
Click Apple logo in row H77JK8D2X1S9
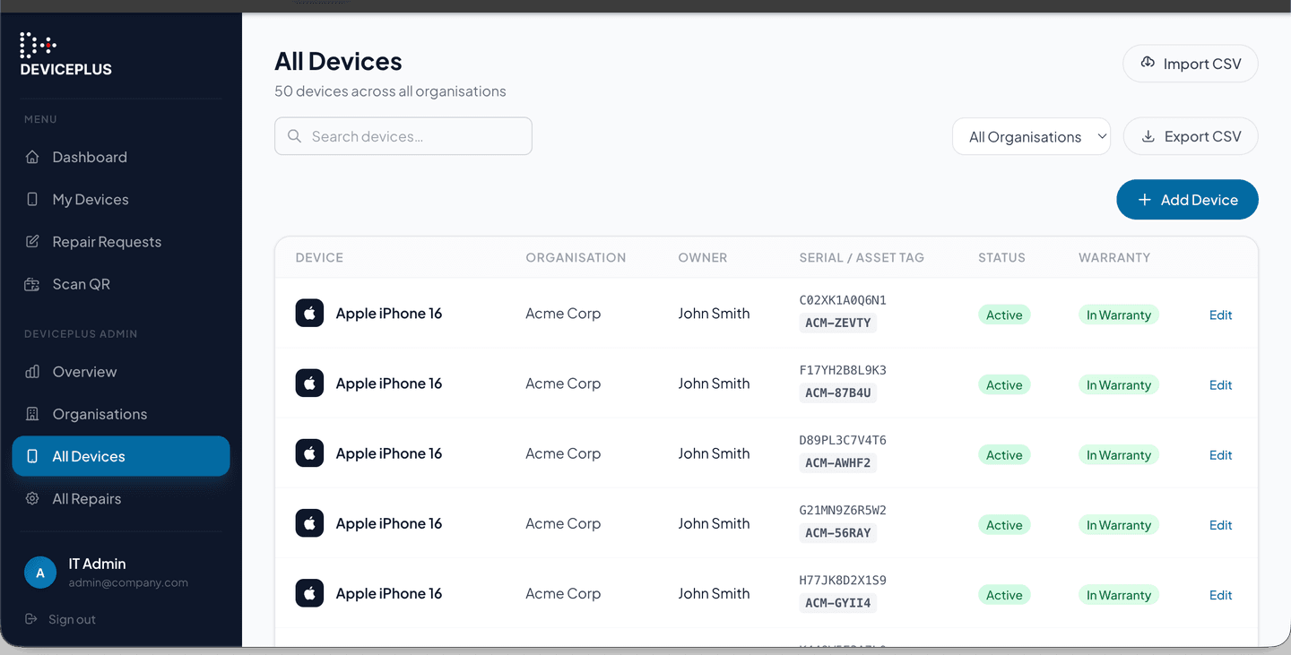pos(309,592)
